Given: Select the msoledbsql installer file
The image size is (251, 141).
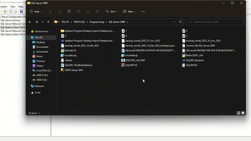Looking at the screenshot, I should pyautogui.click(x=129, y=56).
